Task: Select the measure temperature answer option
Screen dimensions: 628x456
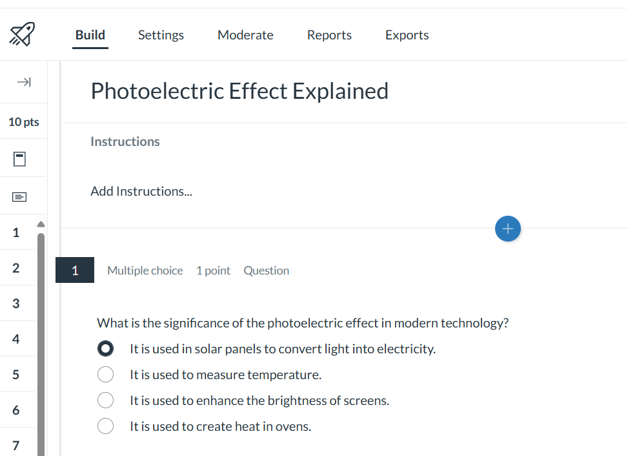Action: click(105, 375)
